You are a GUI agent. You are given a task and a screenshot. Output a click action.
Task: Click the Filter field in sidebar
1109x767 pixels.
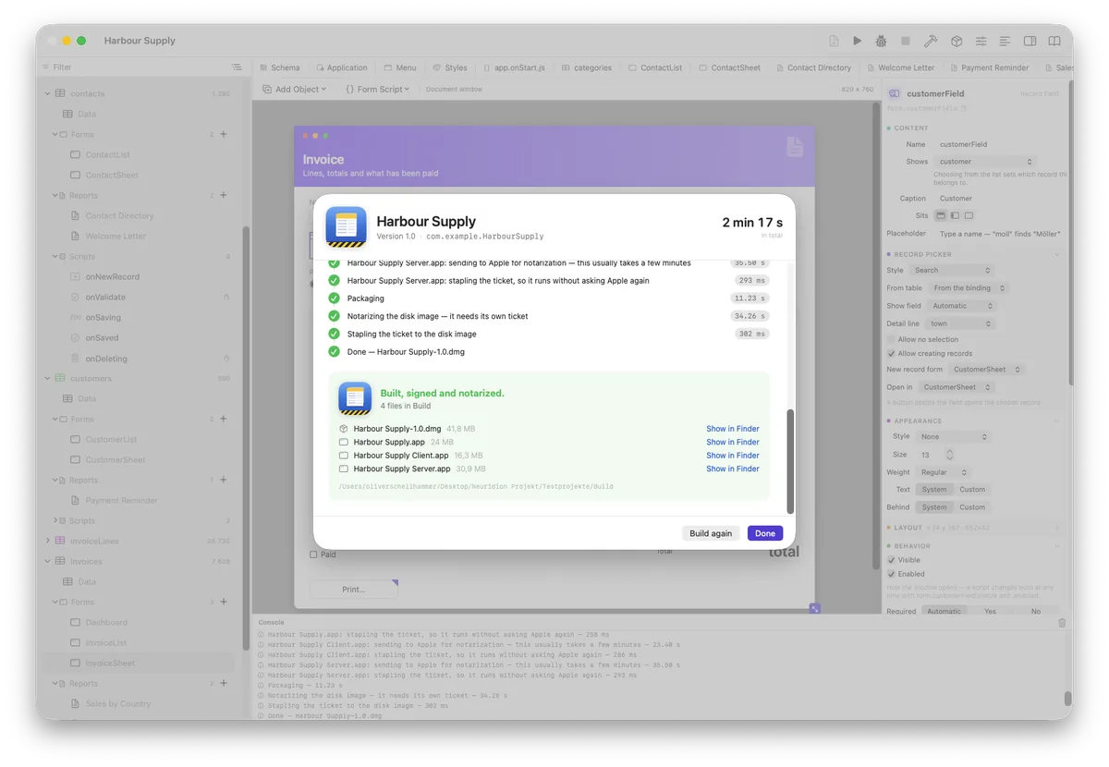tap(134, 67)
